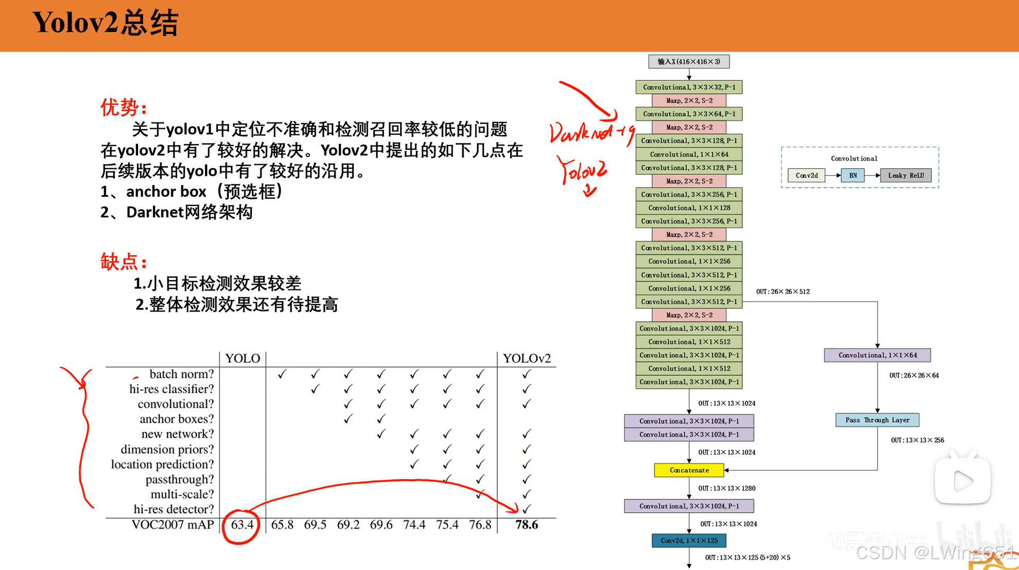This screenshot has height=570, width=1019.
Task: Click batch norm checkmark in YOLOv2 column
Action: click(526, 374)
